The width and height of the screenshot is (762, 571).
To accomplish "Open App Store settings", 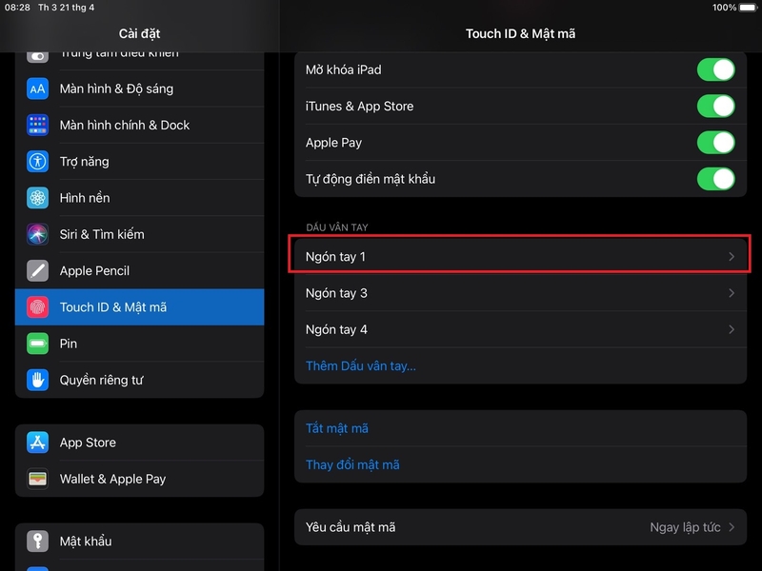I will pyautogui.click(x=139, y=443).
